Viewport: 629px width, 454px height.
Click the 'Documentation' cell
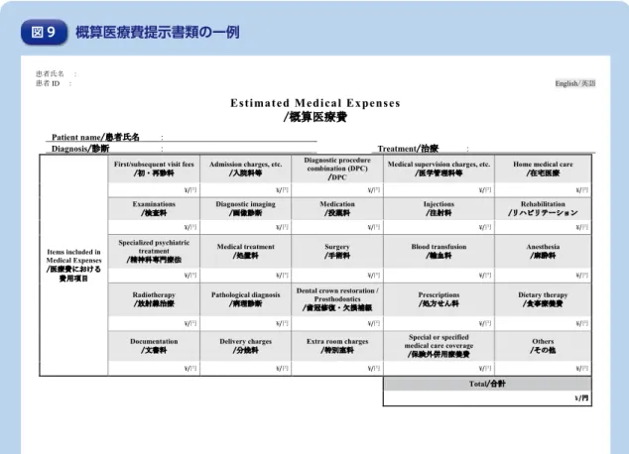point(154,346)
